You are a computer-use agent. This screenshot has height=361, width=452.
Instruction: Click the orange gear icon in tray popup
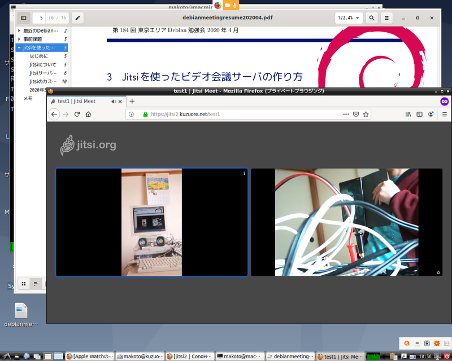tap(437, 343)
